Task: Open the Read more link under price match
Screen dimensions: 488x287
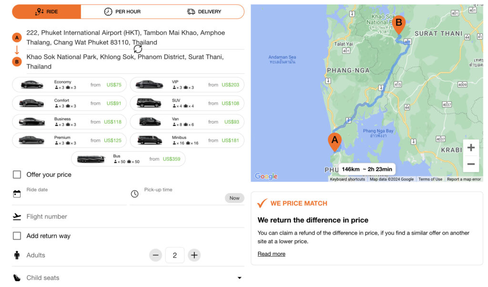Action: tap(271, 254)
